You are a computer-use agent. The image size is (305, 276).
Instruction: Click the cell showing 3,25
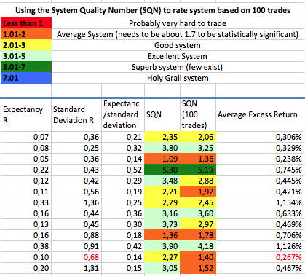click(198, 148)
